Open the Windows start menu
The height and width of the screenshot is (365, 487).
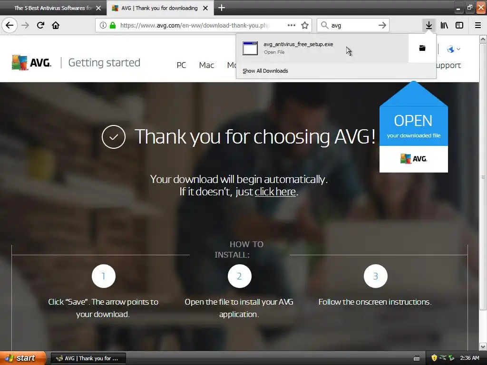(23, 358)
